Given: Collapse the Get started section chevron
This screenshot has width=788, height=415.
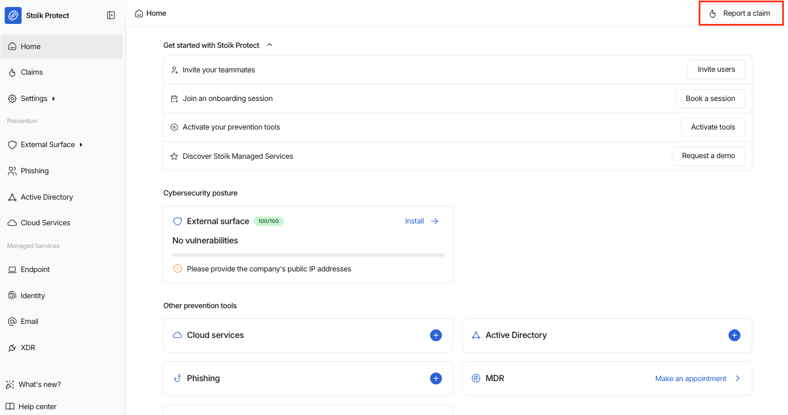Looking at the screenshot, I should pos(269,45).
